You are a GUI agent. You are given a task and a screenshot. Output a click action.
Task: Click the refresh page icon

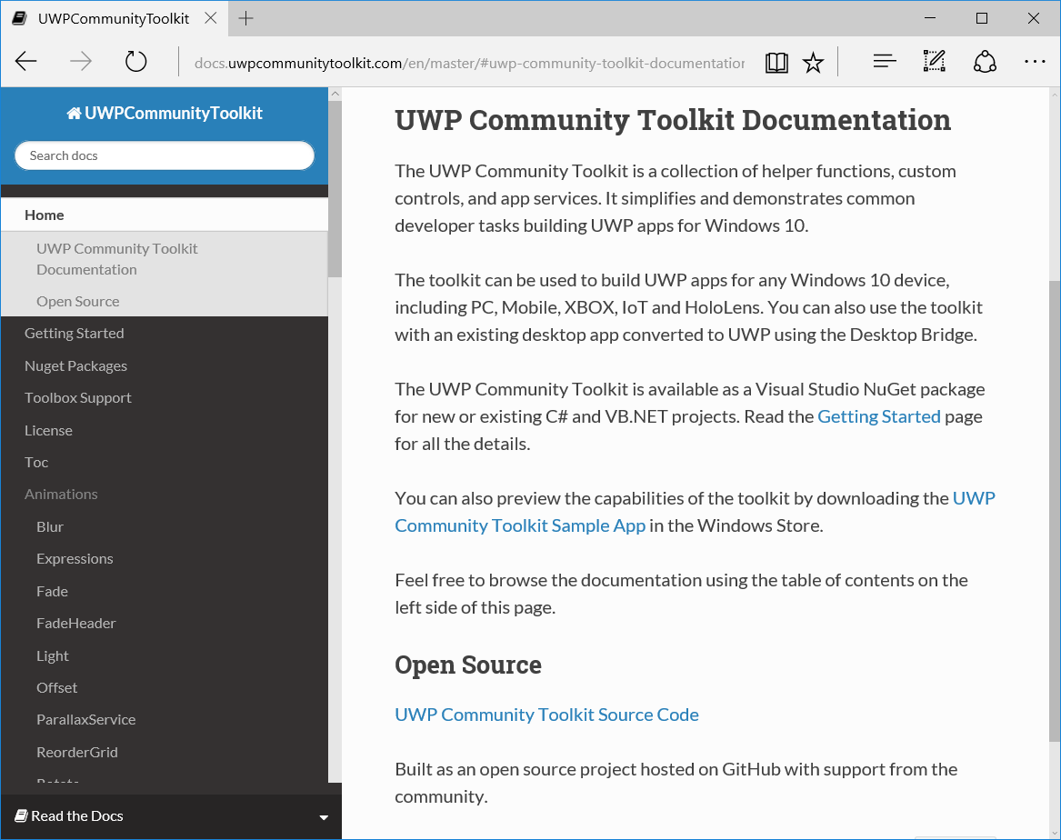click(135, 62)
